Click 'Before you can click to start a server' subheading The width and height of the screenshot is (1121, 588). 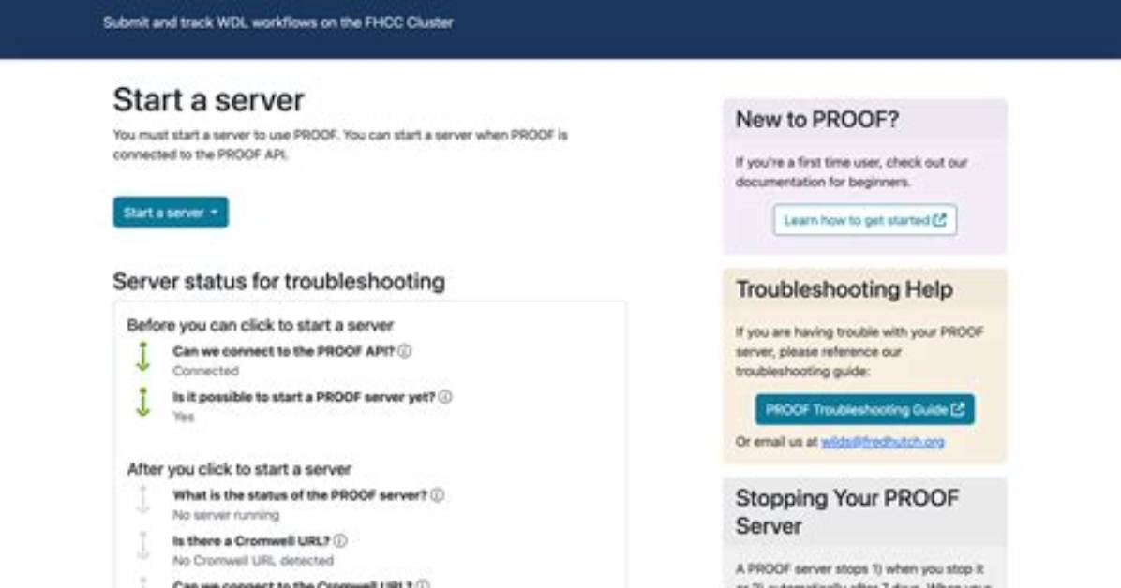coord(261,325)
